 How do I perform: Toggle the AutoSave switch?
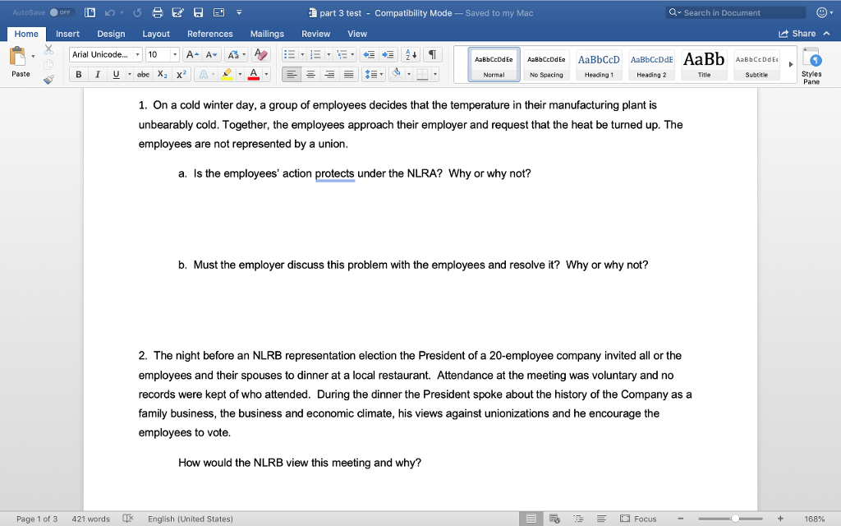[x=60, y=12]
